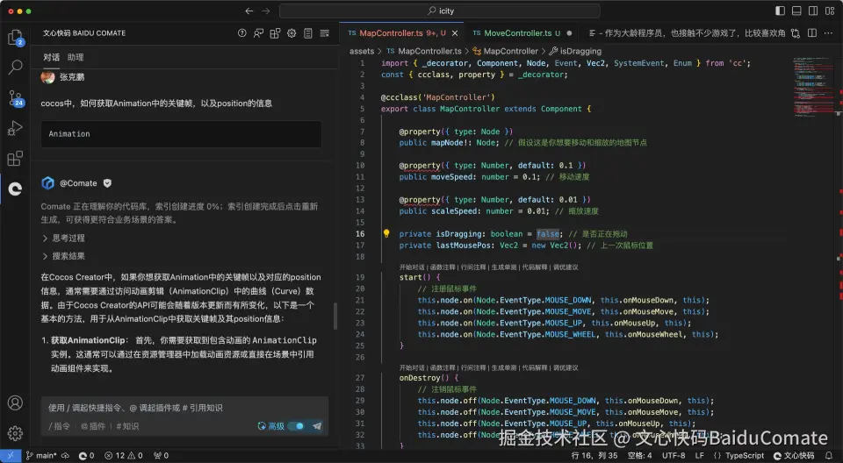Viewport: 843px width, 463px height.
Task: Open changes compare icon in editor toolbar
Action: click(796, 33)
